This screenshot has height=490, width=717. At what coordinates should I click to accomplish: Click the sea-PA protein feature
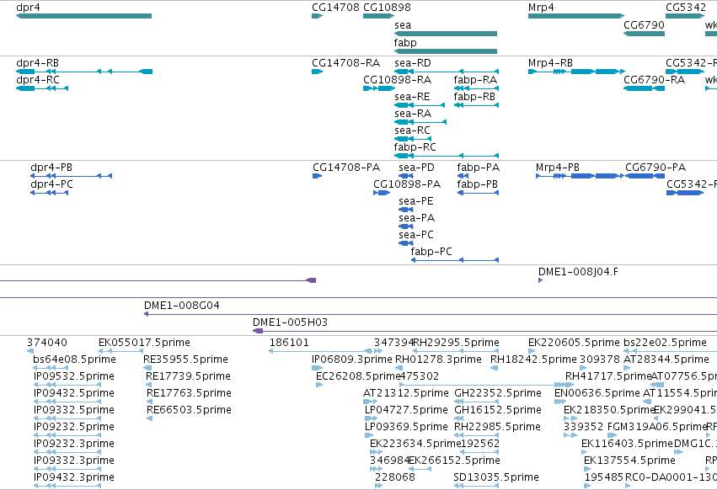[406, 226]
